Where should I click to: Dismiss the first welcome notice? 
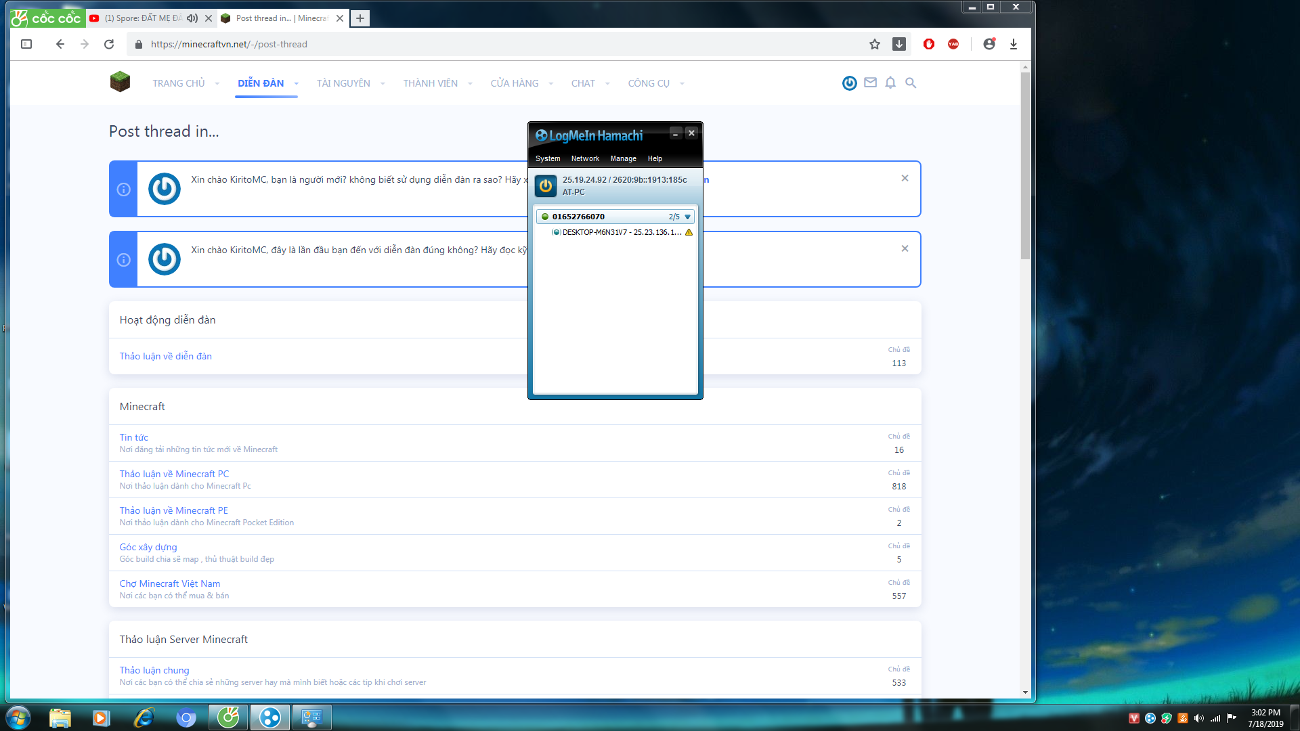click(905, 178)
